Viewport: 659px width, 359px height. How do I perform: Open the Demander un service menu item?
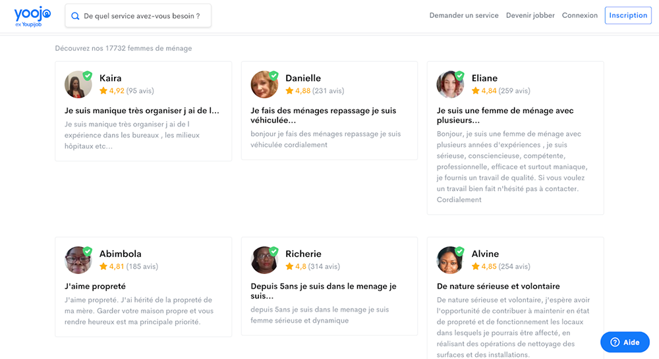point(464,15)
